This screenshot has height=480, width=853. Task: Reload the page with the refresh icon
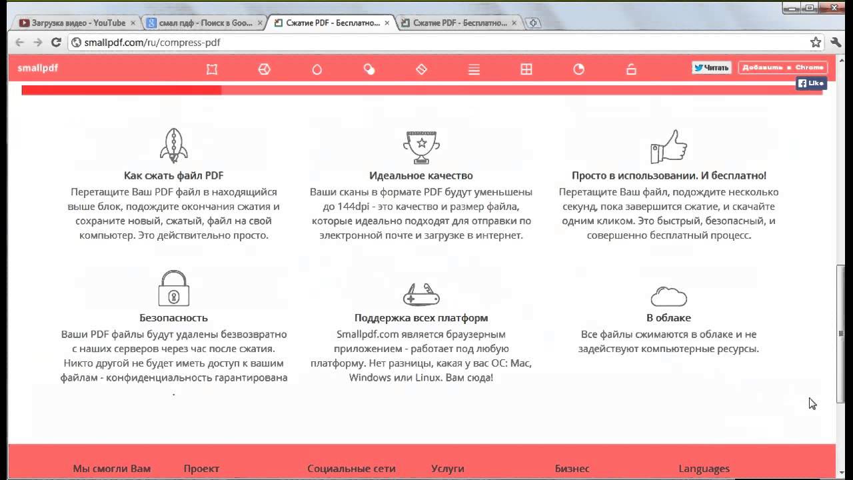coord(56,42)
